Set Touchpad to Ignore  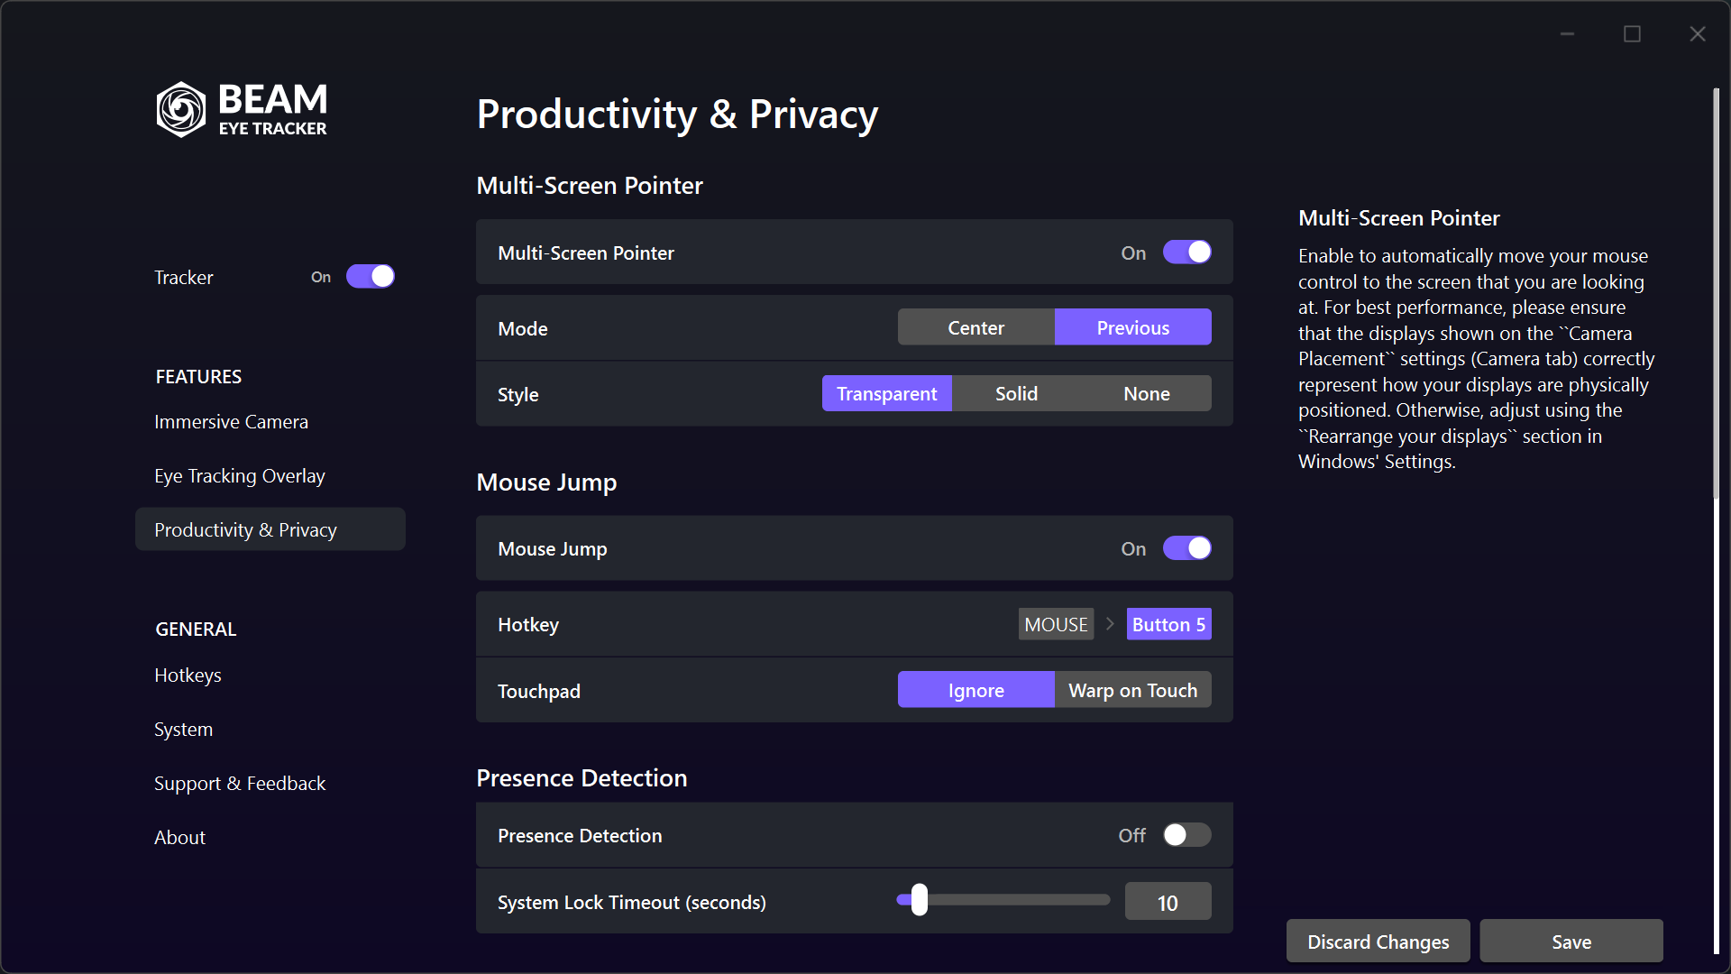point(975,690)
